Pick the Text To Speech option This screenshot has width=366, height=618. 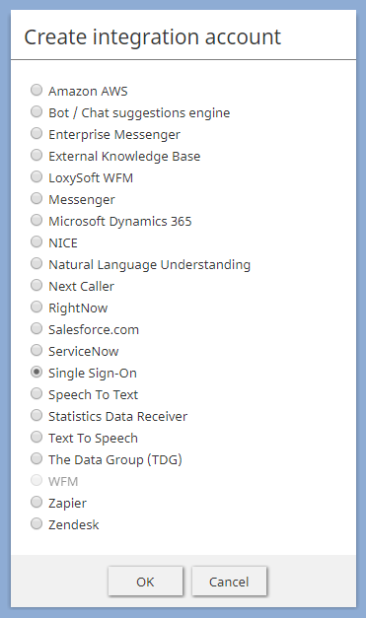point(37,437)
